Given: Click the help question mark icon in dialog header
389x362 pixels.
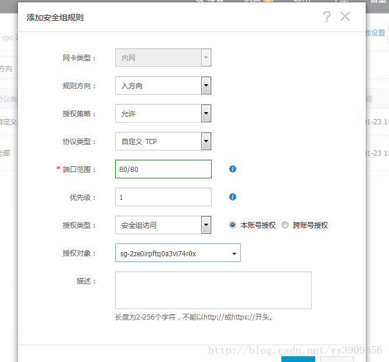Looking at the screenshot, I should click(x=327, y=17).
